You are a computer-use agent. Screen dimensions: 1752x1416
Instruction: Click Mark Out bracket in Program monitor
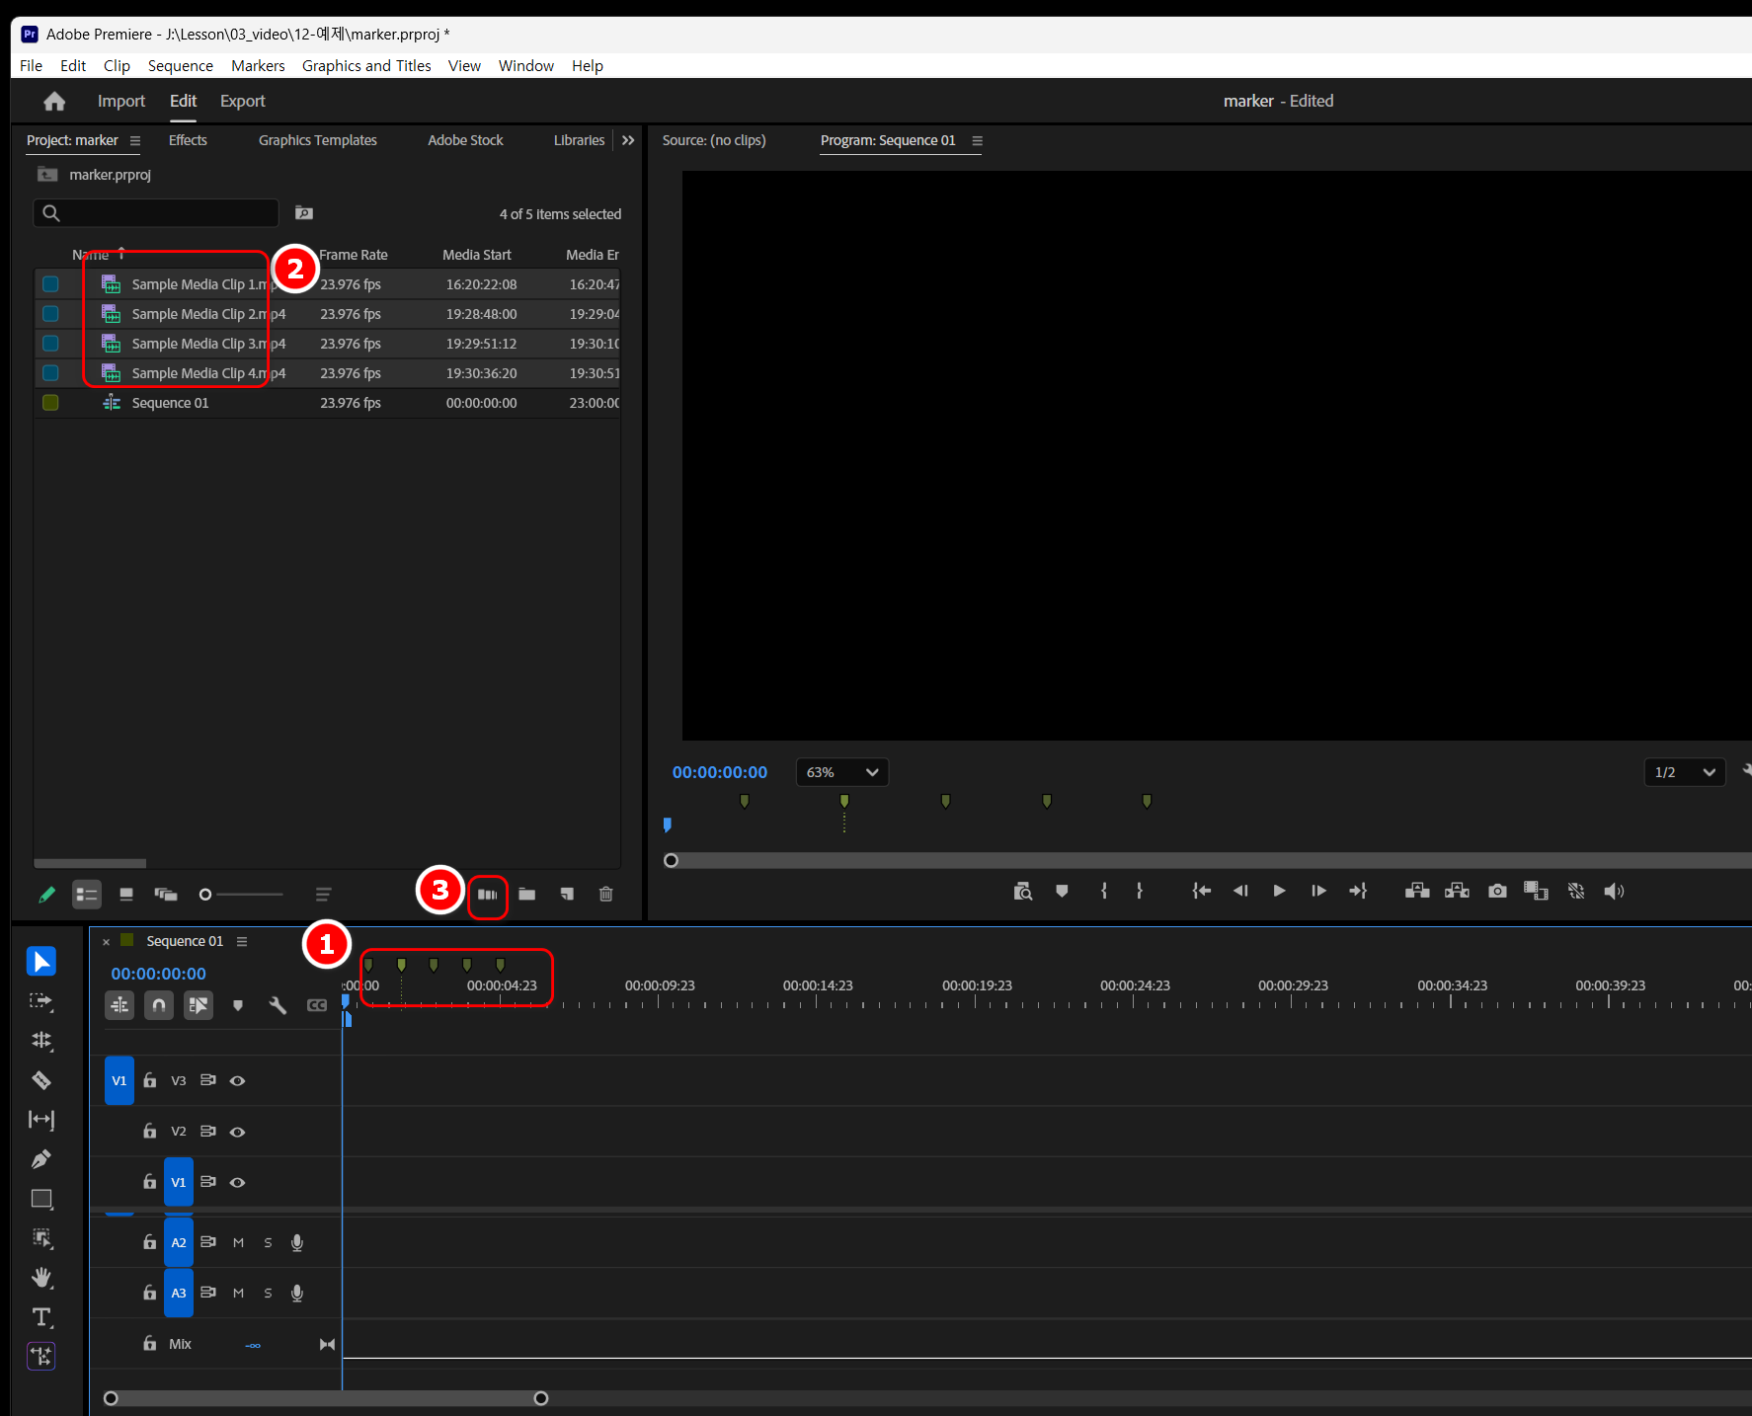pyautogui.click(x=1140, y=891)
